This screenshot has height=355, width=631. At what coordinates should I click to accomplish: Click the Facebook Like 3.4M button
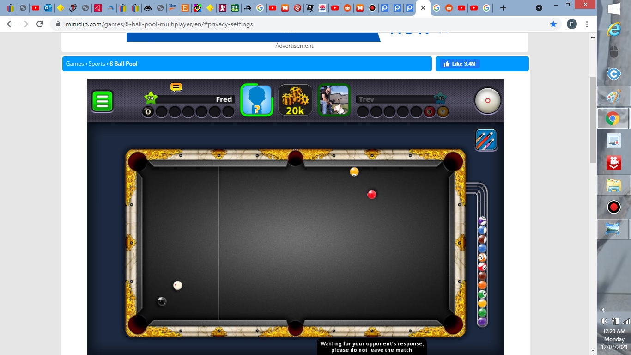(460, 64)
